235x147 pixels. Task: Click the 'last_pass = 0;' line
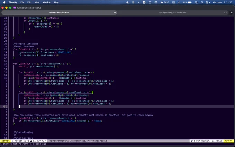39,55
